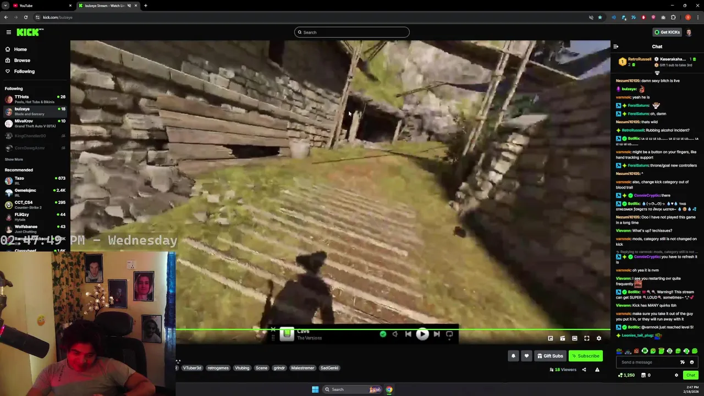Open the user profile avatar menu
The image size is (704, 396).
point(689,32)
